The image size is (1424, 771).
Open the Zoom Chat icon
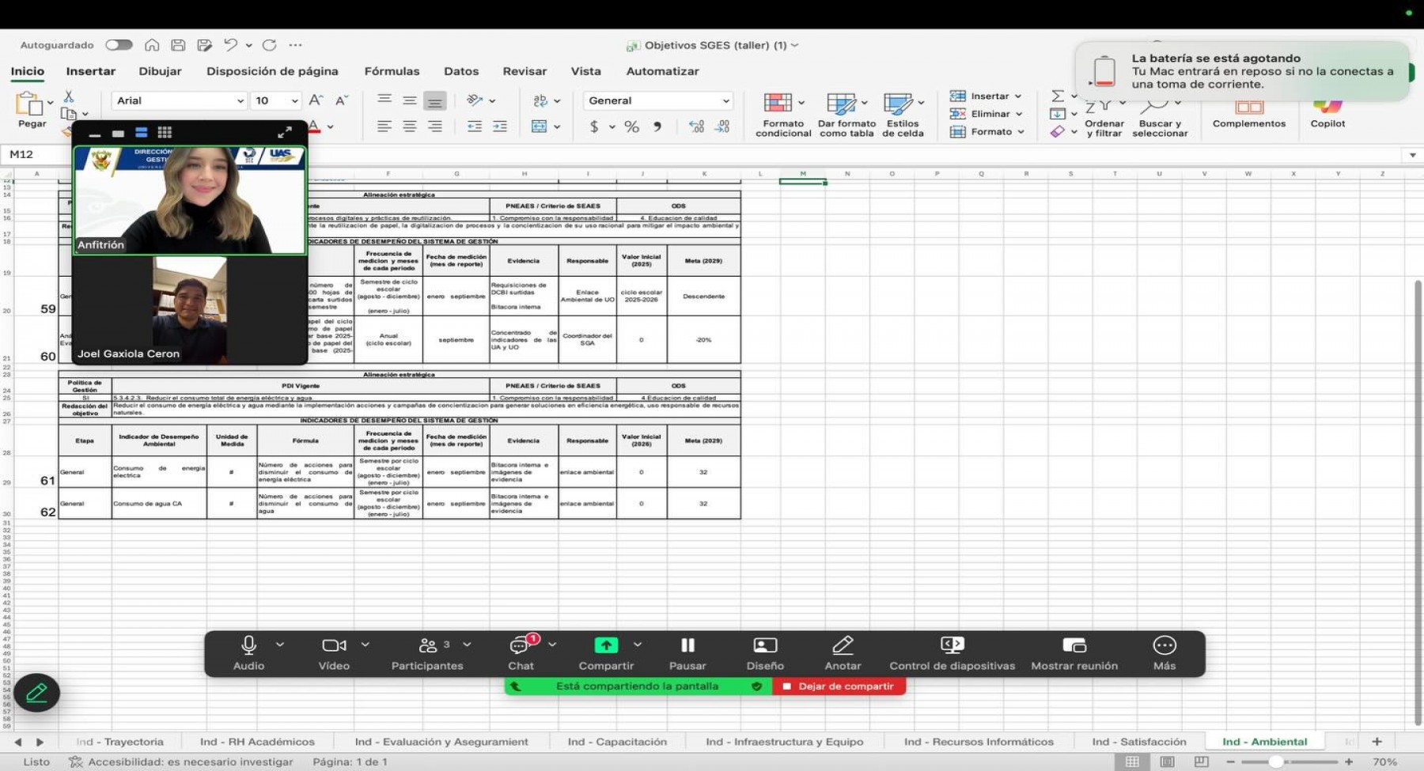point(520,646)
